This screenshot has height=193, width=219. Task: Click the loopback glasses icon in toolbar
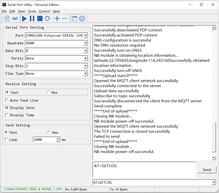(x=15, y=18)
